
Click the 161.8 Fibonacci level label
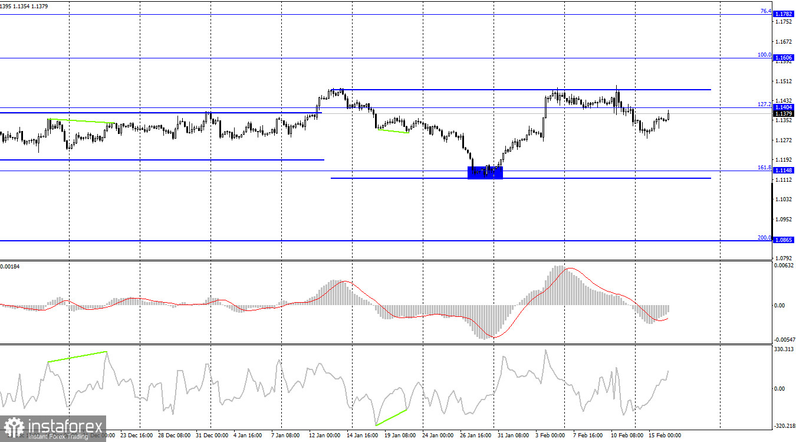pyautogui.click(x=764, y=168)
